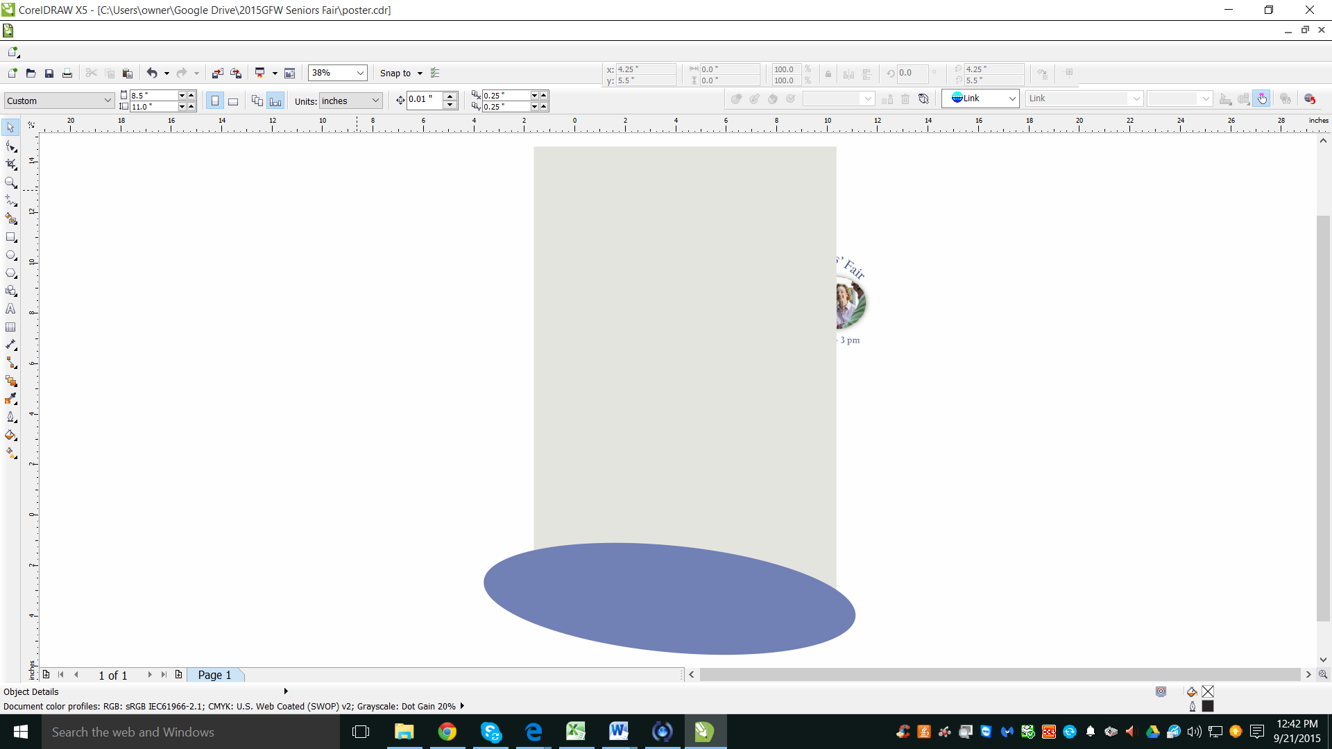The image size is (1332, 749).
Task: Toggle proportional scaling lock button
Action: point(828,75)
